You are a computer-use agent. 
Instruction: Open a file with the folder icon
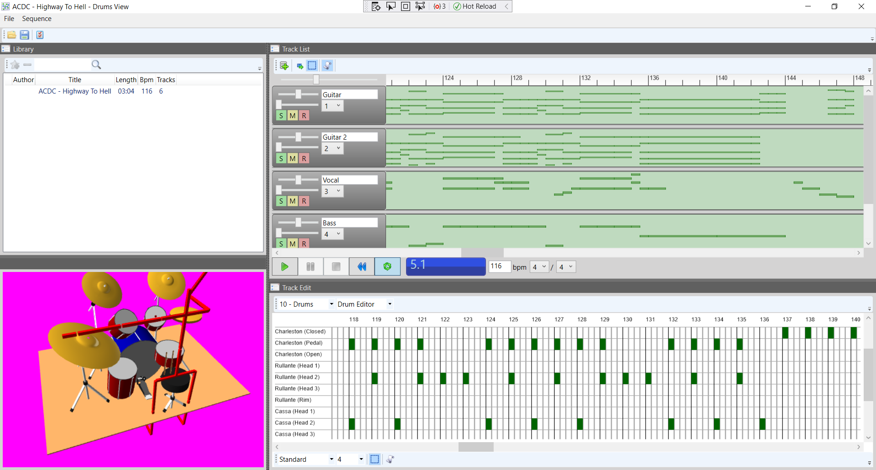pyautogui.click(x=11, y=35)
